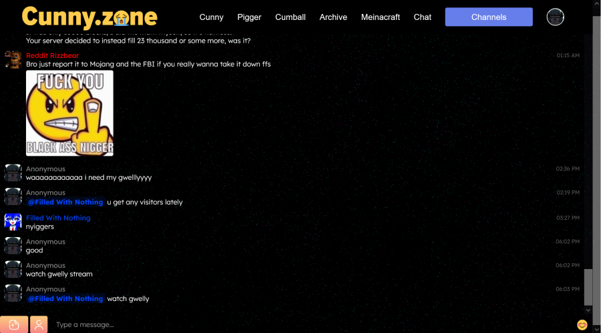This screenshot has height=333, width=601.
Task: Go to the Chat nav item
Action: (423, 17)
